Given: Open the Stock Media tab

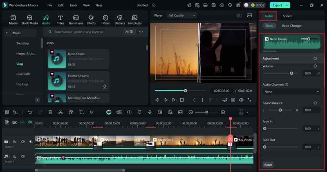Looking at the screenshot, I should [x=29, y=20].
